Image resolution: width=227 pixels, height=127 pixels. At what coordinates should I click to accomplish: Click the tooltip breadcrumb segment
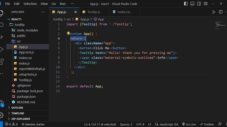(58, 19)
